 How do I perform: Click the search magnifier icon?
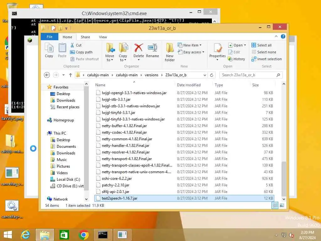coord(278,75)
